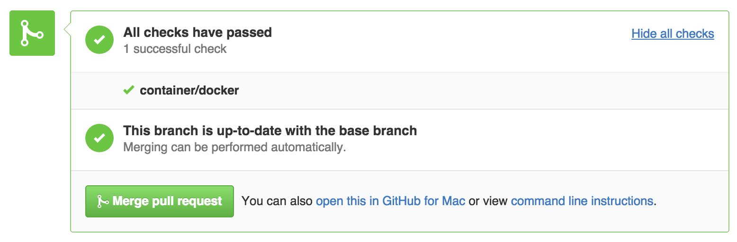The image size is (737, 242).
Task: Click Merging can be performed automatically text
Action: click(234, 147)
